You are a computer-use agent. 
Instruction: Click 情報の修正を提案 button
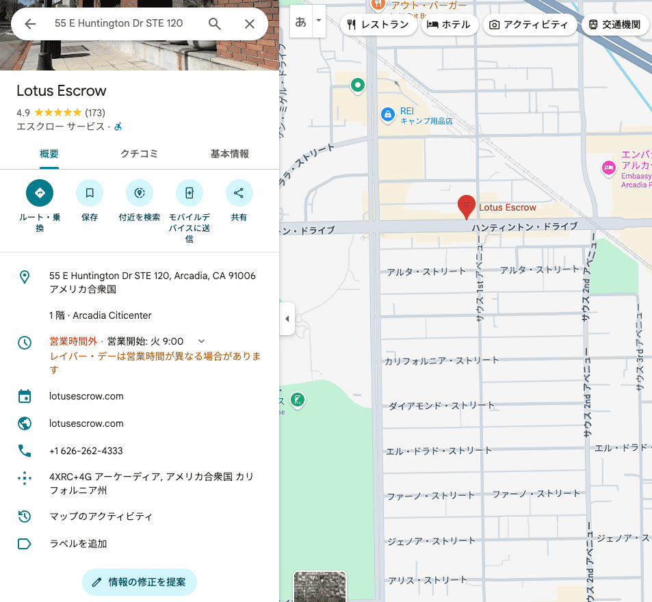point(140,582)
